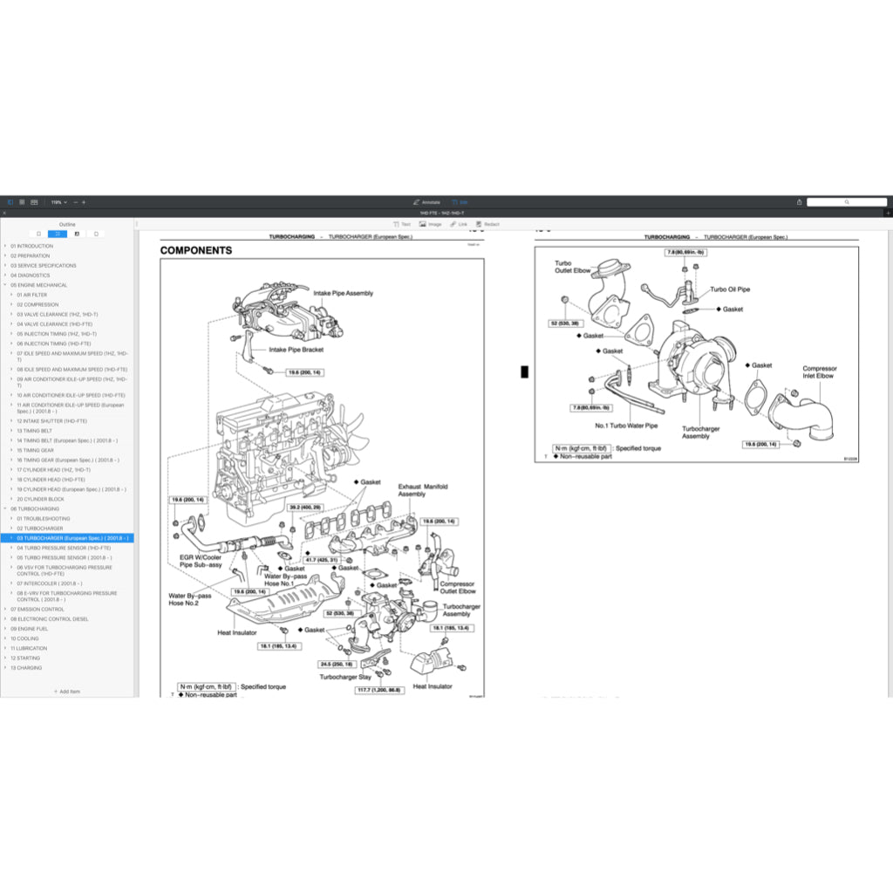The width and height of the screenshot is (893, 893).
Task: Open the 13 CHARGING outline entry
Action: tap(26, 668)
